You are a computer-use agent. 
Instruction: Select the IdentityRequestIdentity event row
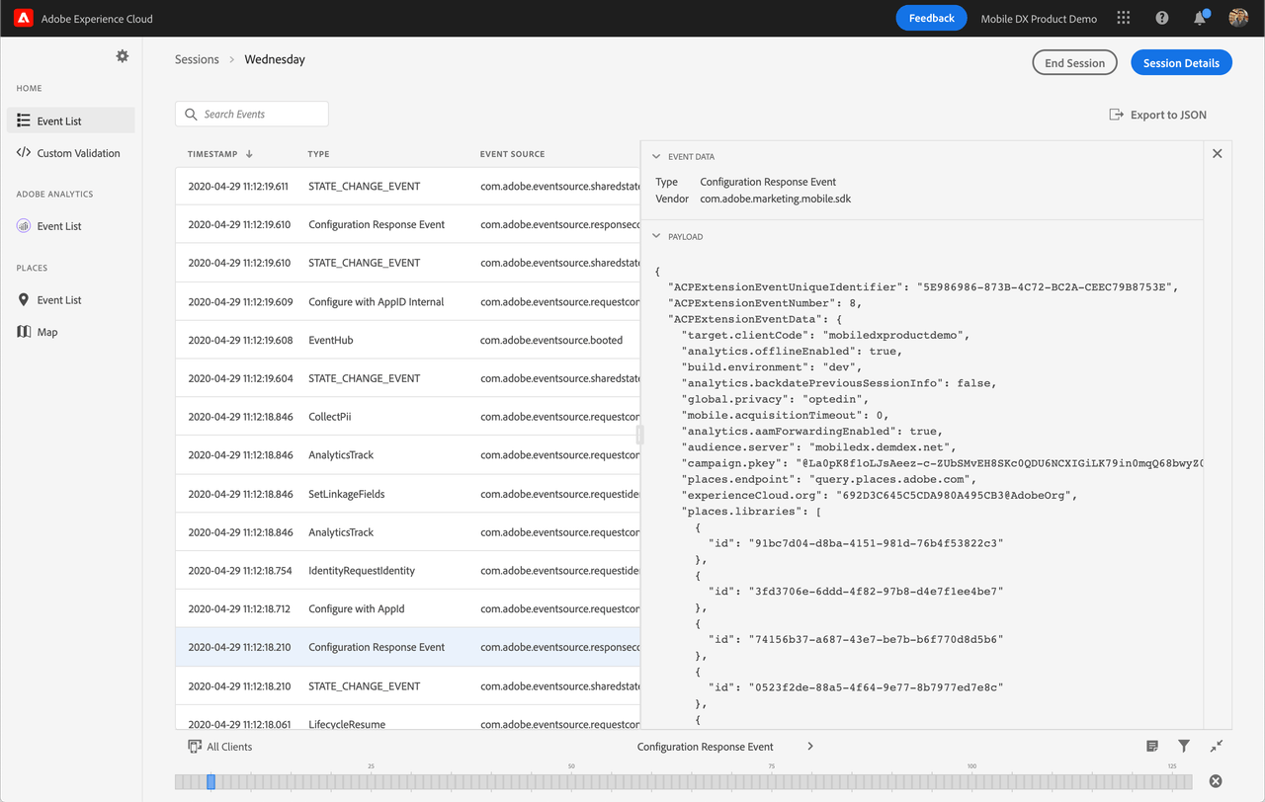(408, 571)
